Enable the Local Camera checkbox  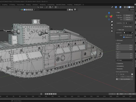point(124,23)
